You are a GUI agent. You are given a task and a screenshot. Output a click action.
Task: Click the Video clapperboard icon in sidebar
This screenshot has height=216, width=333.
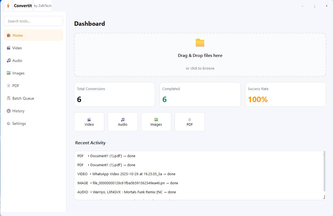tap(9, 48)
